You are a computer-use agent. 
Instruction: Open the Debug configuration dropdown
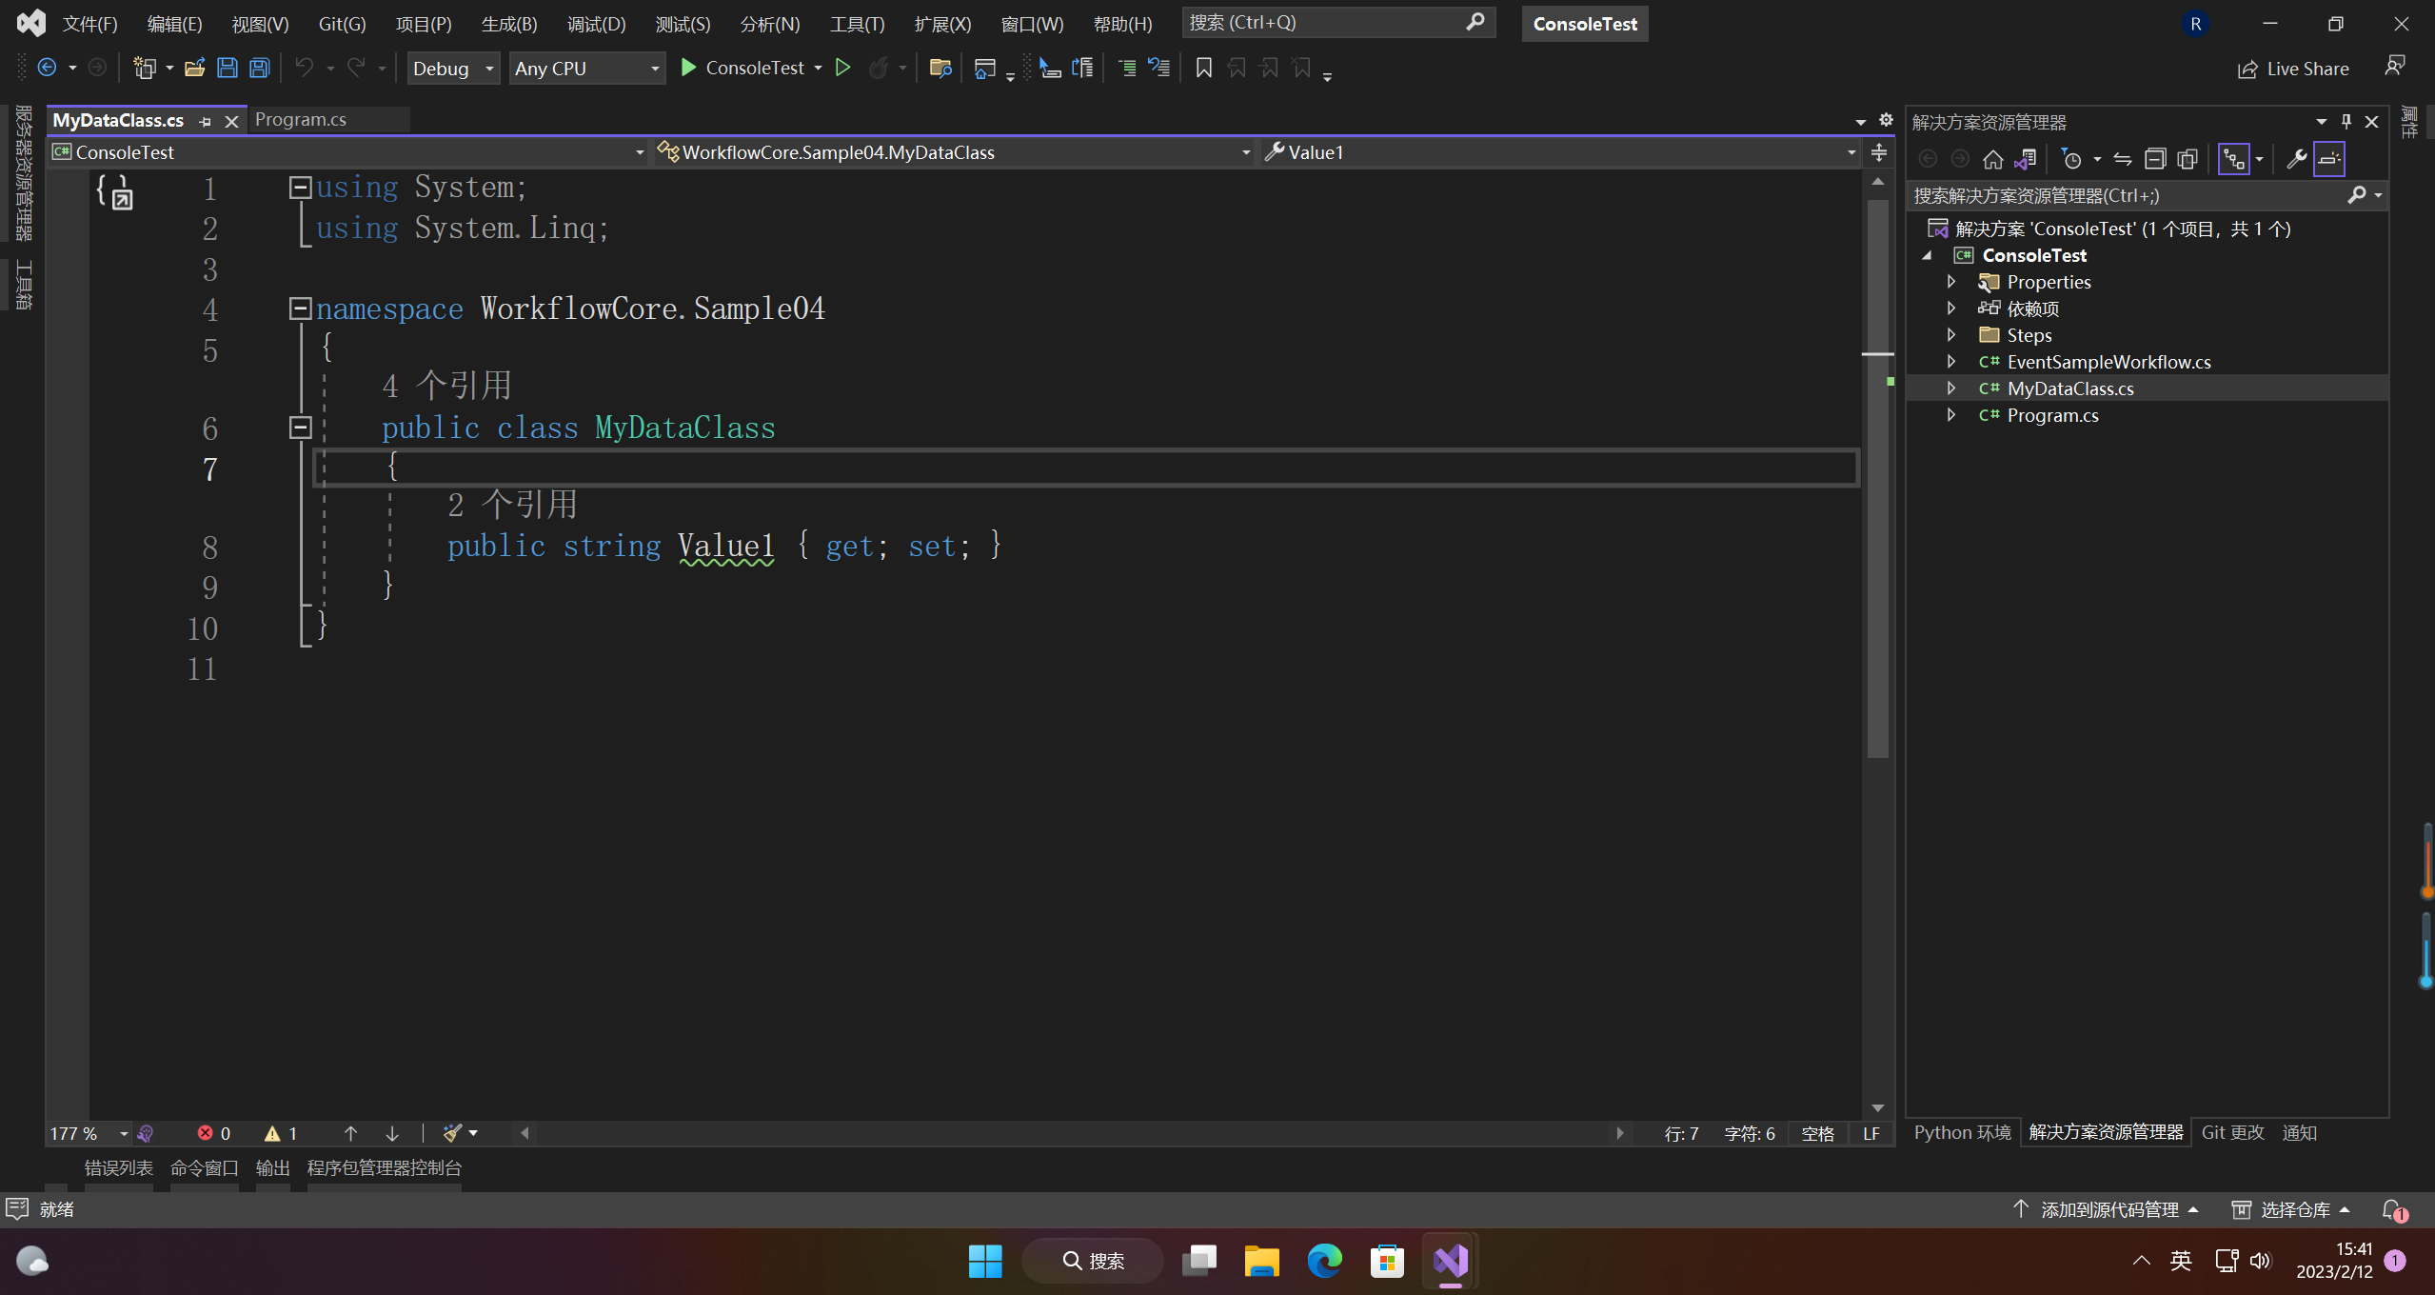(456, 68)
